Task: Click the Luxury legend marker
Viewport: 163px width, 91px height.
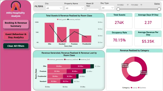Action: point(131,88)
